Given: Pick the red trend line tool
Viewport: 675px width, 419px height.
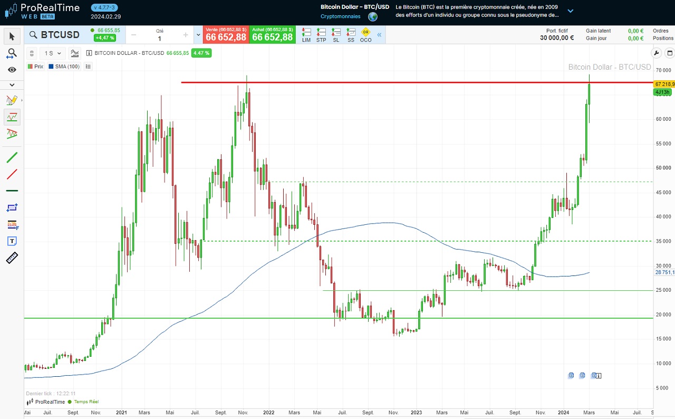Looking at the screenshot, I should point(12,174).
